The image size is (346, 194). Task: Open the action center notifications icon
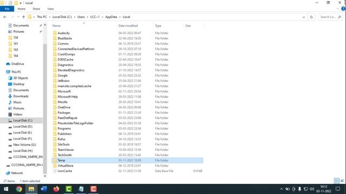pos(337,189)
